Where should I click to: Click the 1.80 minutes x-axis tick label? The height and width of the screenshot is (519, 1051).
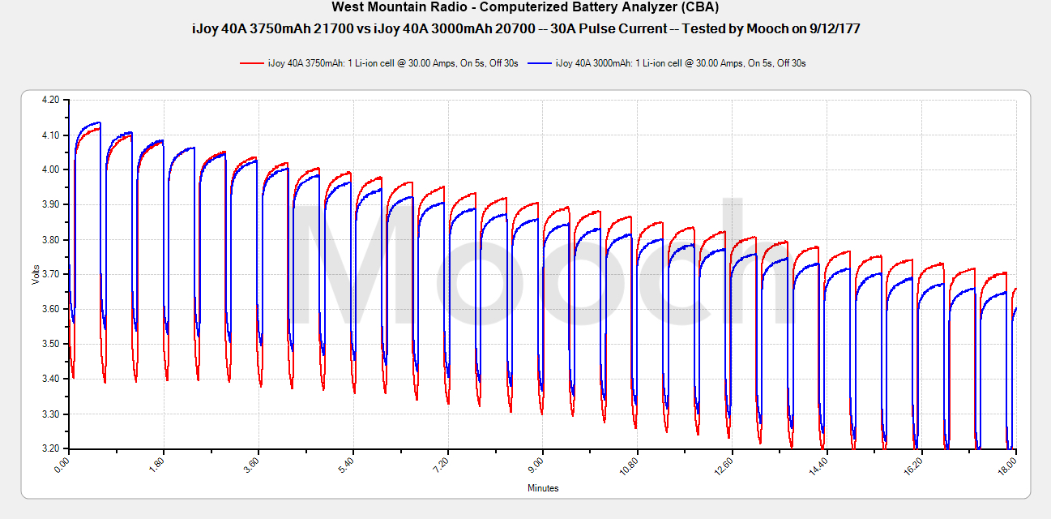coord(157,464)
